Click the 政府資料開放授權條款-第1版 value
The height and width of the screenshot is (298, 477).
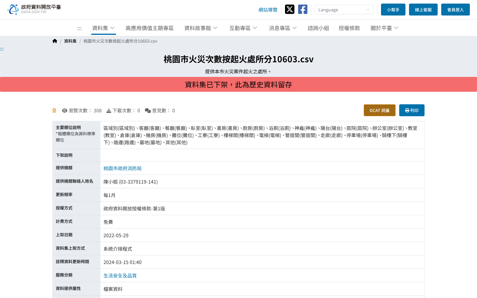click(134, 209)
